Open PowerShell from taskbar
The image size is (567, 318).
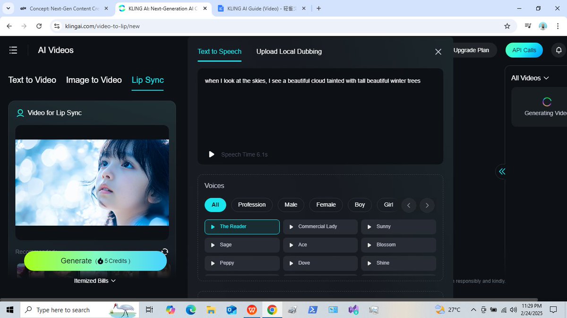(313, 310)
